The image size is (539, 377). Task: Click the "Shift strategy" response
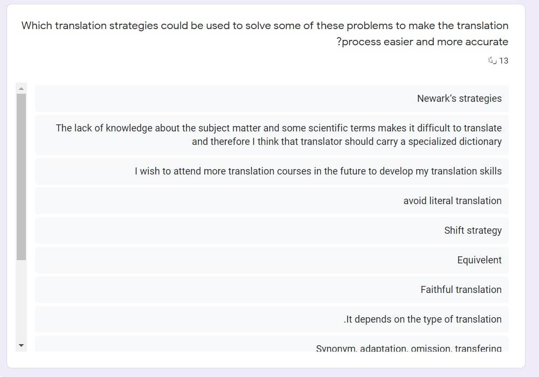point(272,230)
